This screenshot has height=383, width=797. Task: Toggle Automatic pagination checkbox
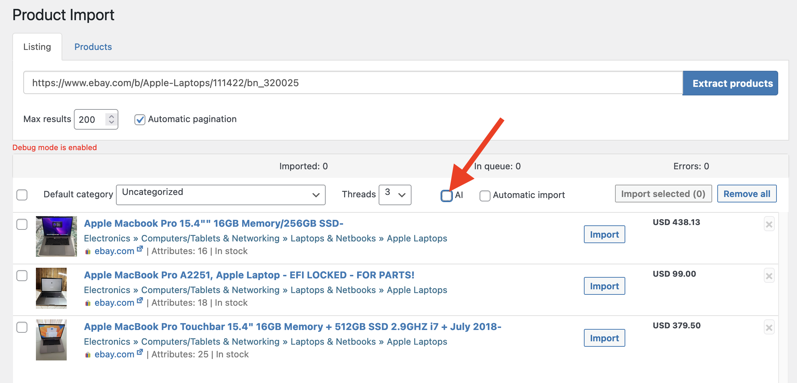[x=140, y=120]
